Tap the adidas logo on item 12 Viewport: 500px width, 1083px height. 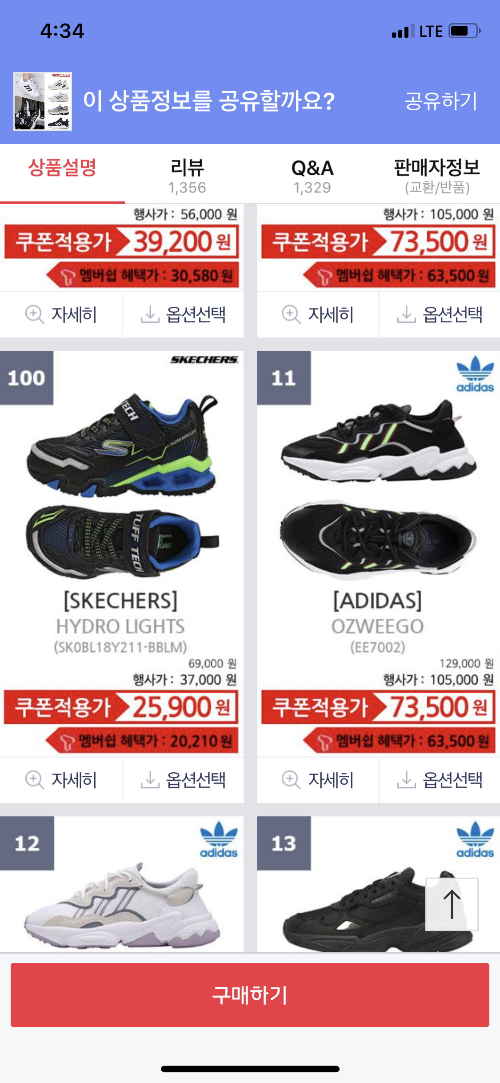click(218, 839)
